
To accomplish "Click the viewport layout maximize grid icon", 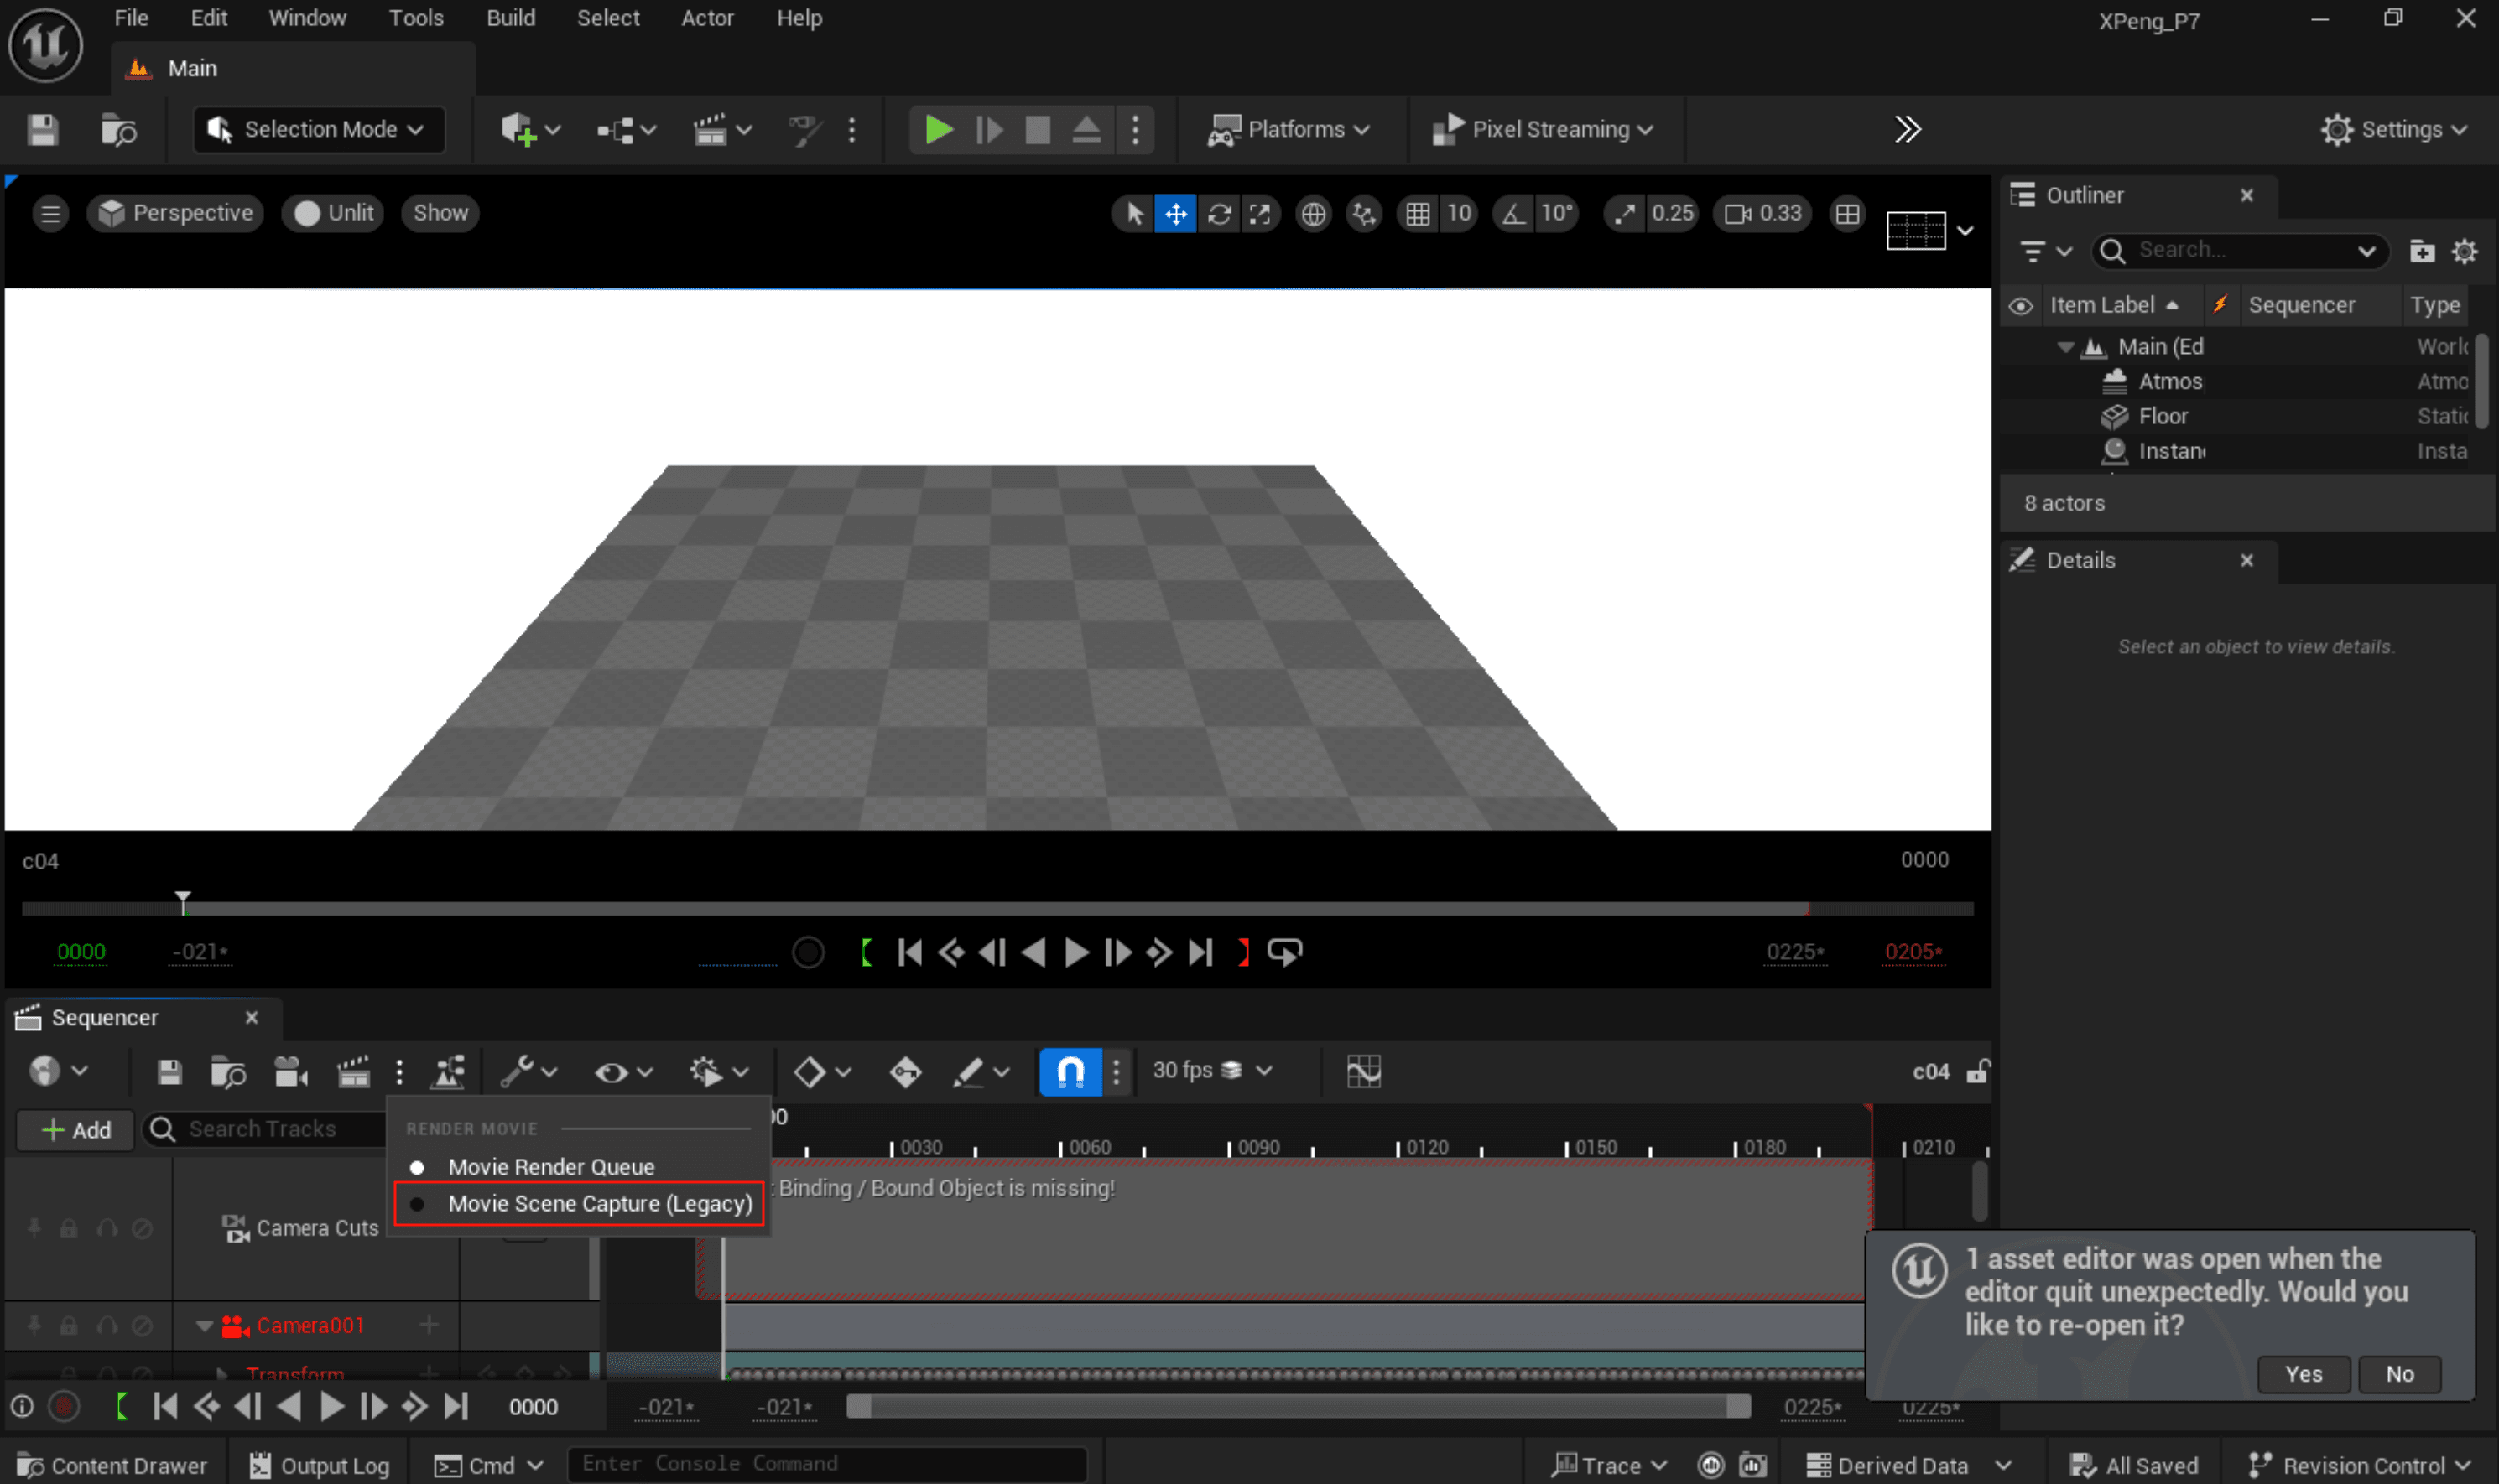I will [1846, 213].
